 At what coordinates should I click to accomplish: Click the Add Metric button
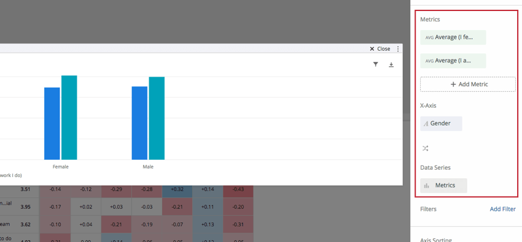pyautogui.click(x=468, y=85)
